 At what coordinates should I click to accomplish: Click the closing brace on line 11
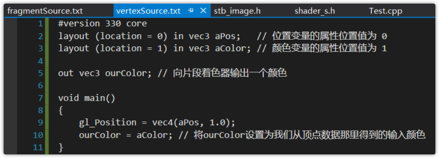(61, 148)
